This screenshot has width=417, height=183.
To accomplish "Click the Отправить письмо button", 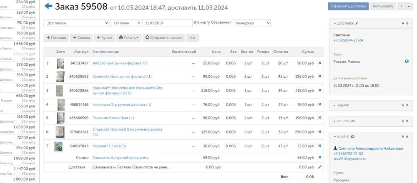I will (163, 38).
